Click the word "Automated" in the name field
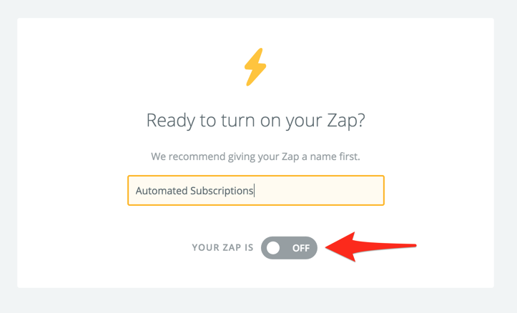This screenshot has width=517, height=313. [161, 191]
